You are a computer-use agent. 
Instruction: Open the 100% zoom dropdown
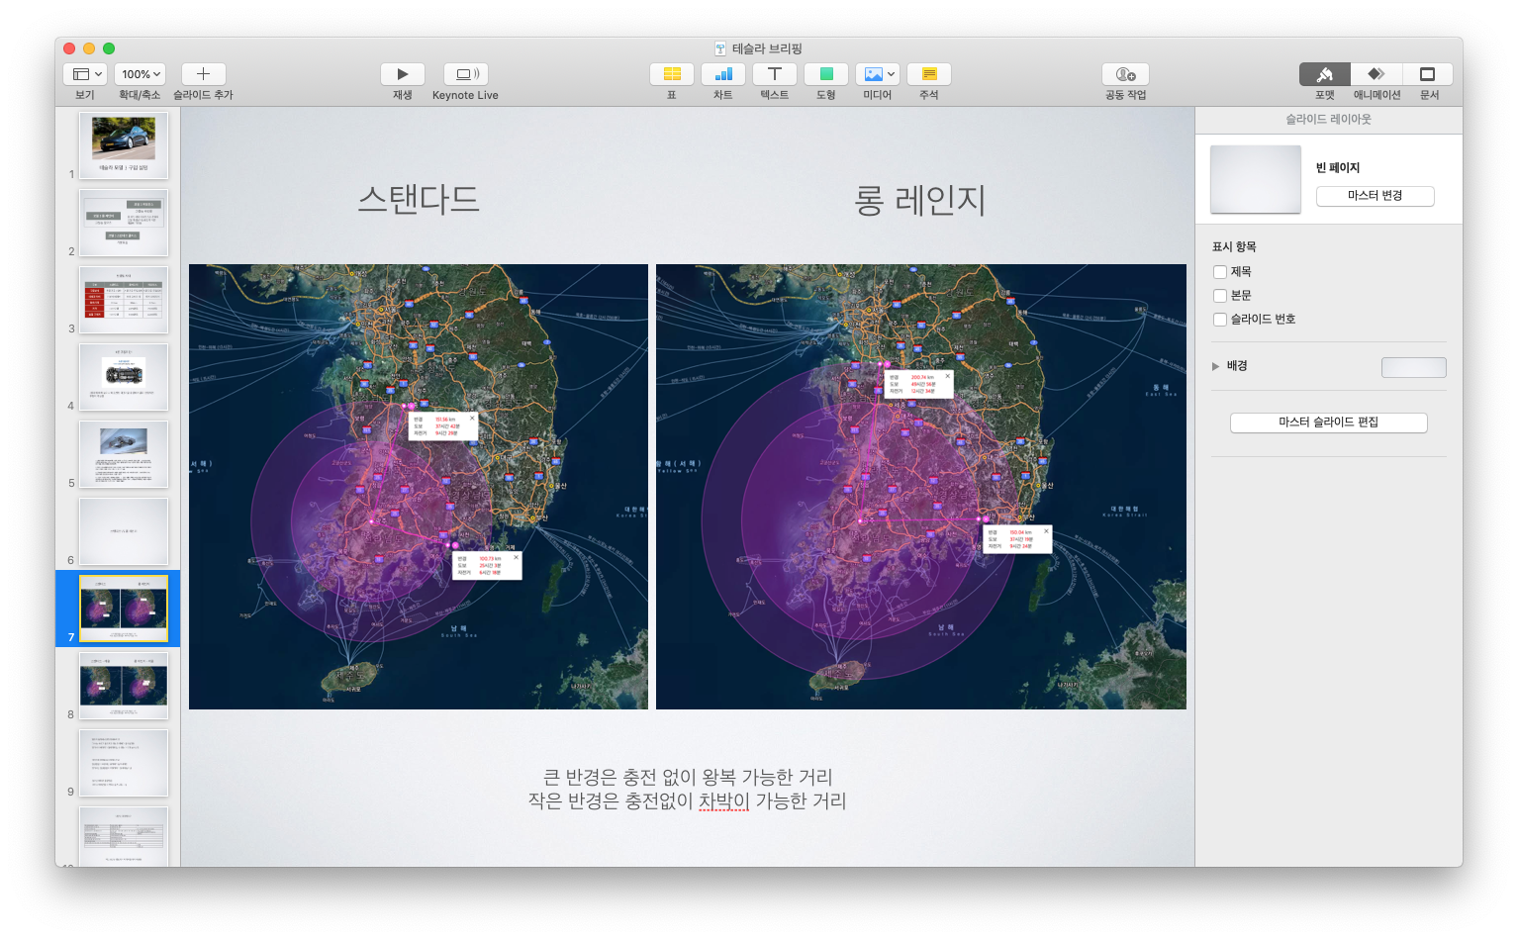pyautogui.click(x=140, y=74)
